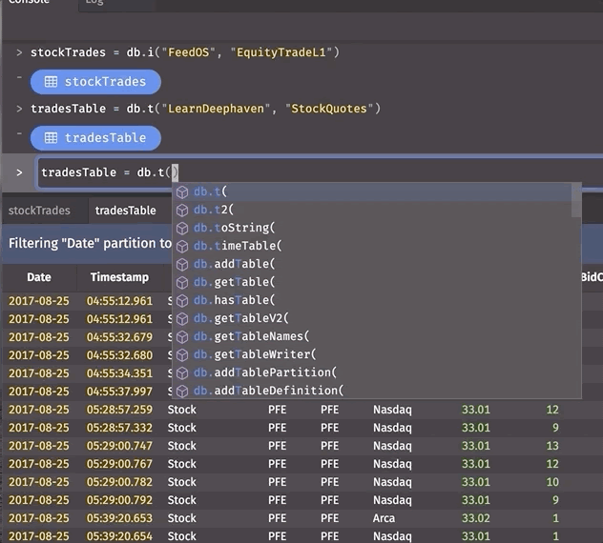Viewport: 603px width, 543px height.
Task: Click the cube icon beside db.getTableV2( suggestion
Action: (182, 319)
